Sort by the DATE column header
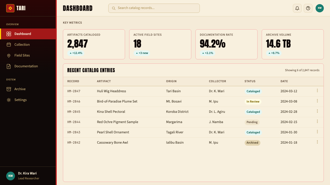The width and height of the screenshot is (330, 185). 284,81
